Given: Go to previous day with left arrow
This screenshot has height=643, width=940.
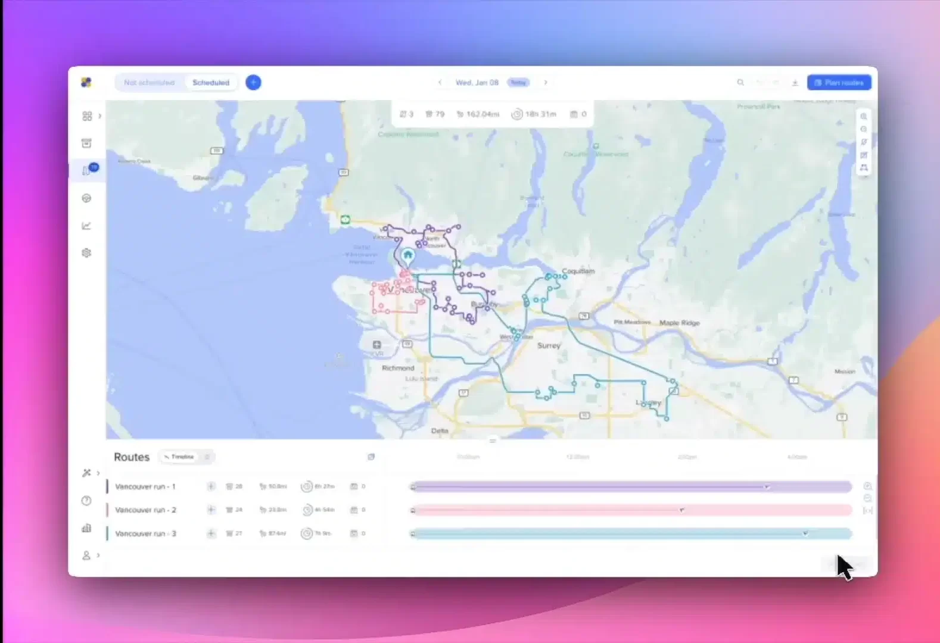Looking at the screenshot, I should pyautogui.click(x=440, y=82).
